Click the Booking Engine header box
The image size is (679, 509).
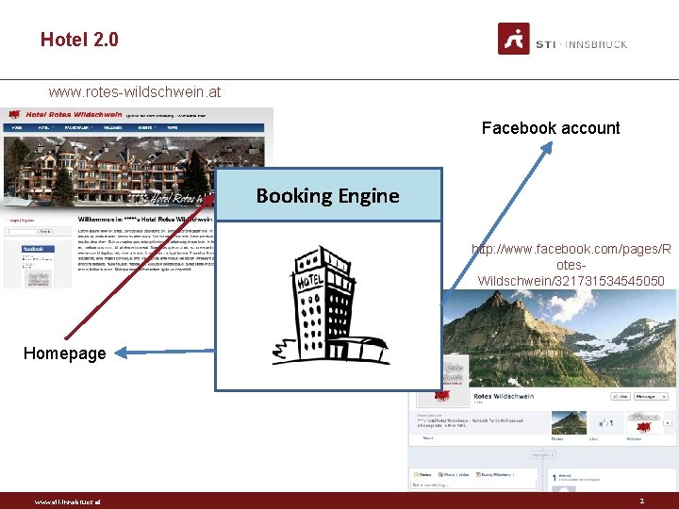(328, 195)
